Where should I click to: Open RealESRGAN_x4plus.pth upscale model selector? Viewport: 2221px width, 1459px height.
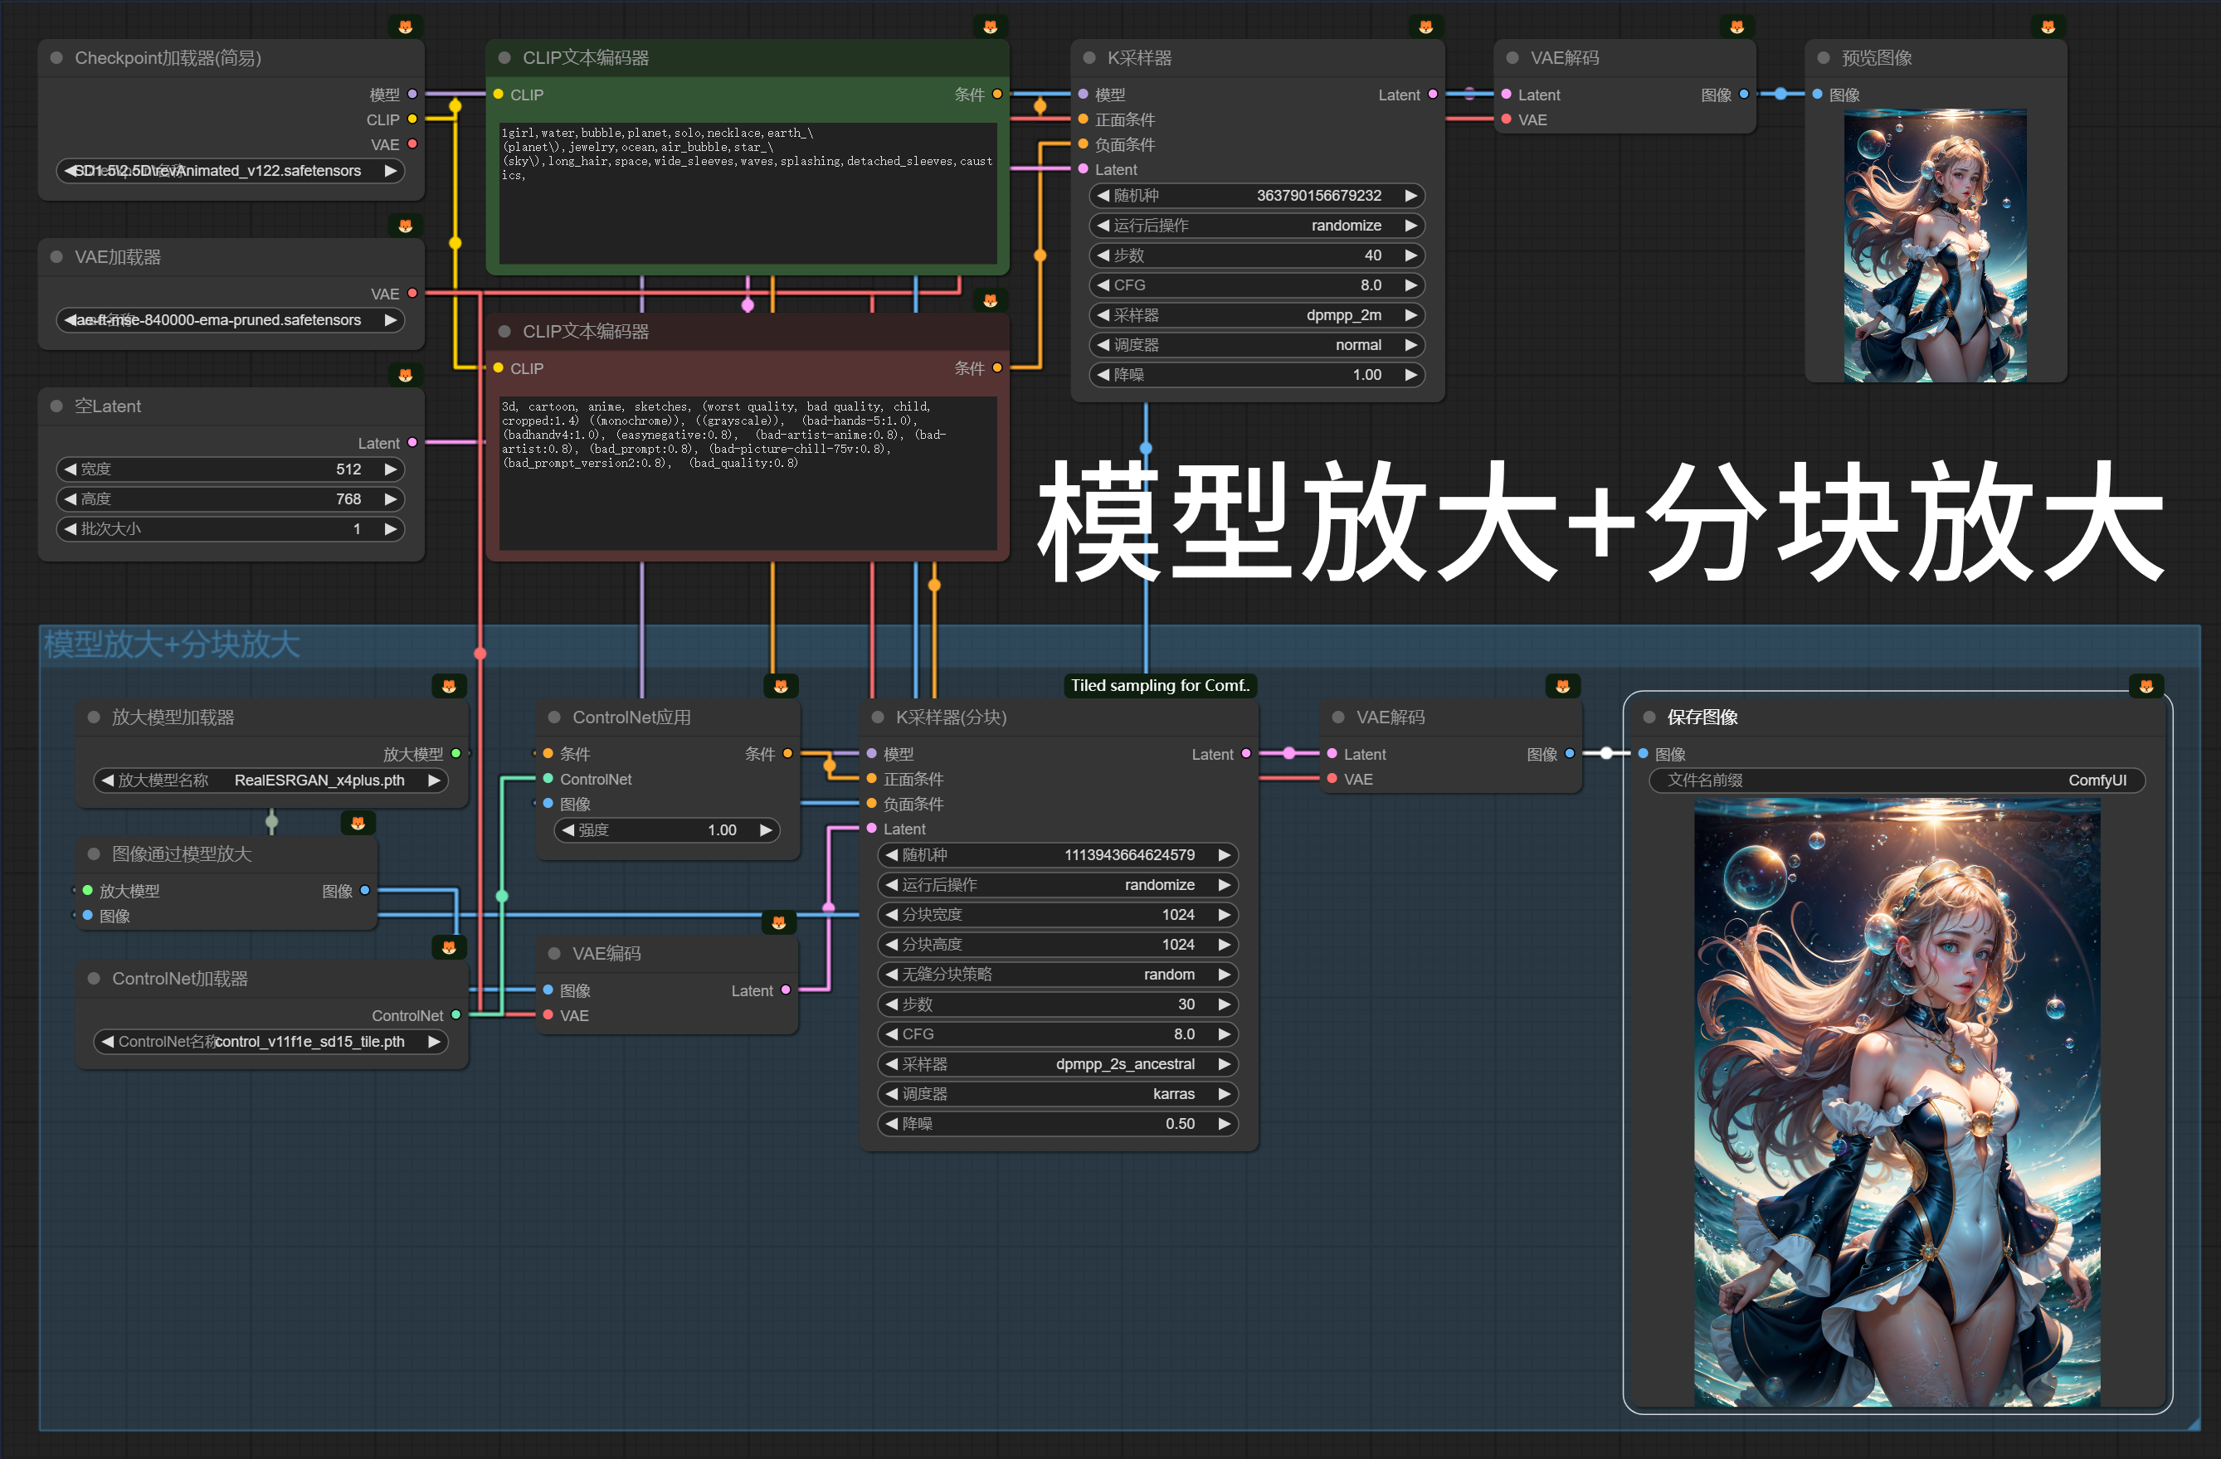click(270, 780)
